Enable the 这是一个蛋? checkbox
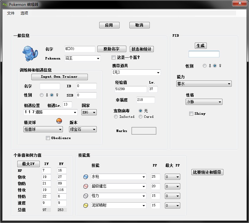The width and height of the screenshot is (249, 223). [113, 58]
